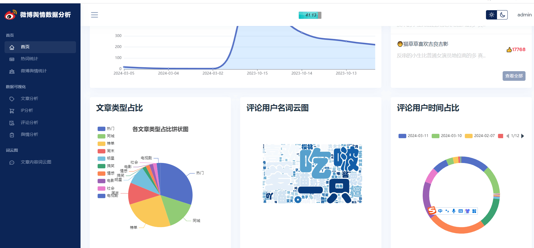534x248 pixels.
Task: Go to previous legend page arrow
Action: [507, 136]
